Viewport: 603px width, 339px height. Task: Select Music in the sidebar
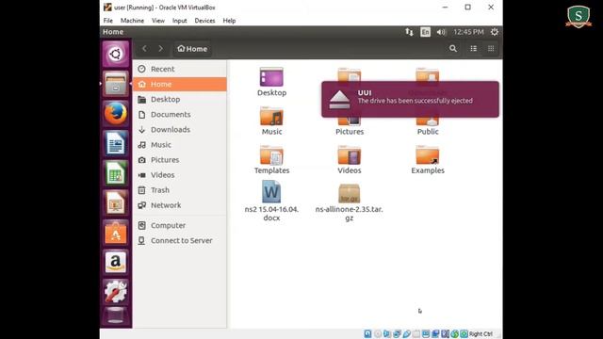coord(180,144)
